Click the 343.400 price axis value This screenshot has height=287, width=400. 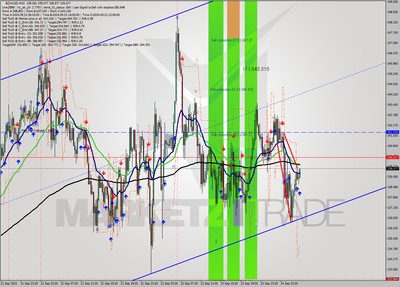pos(393,105)
